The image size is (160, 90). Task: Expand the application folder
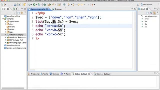(x=5, y=21)
